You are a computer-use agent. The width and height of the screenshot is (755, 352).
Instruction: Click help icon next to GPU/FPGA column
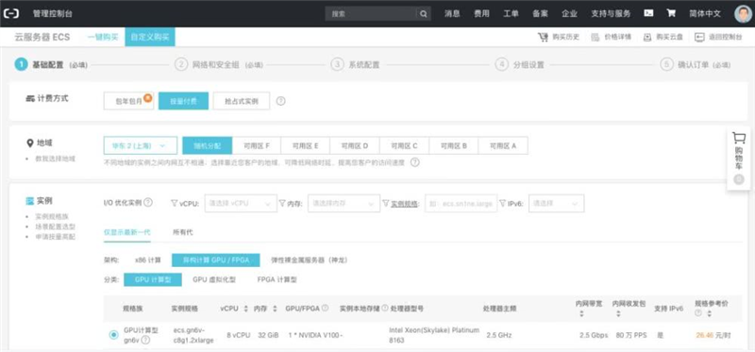[x=326, y=309]
